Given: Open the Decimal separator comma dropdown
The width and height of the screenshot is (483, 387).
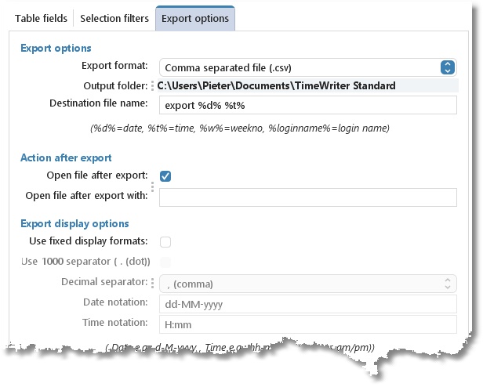Looking at the screenshot, I should pos(307,284).
